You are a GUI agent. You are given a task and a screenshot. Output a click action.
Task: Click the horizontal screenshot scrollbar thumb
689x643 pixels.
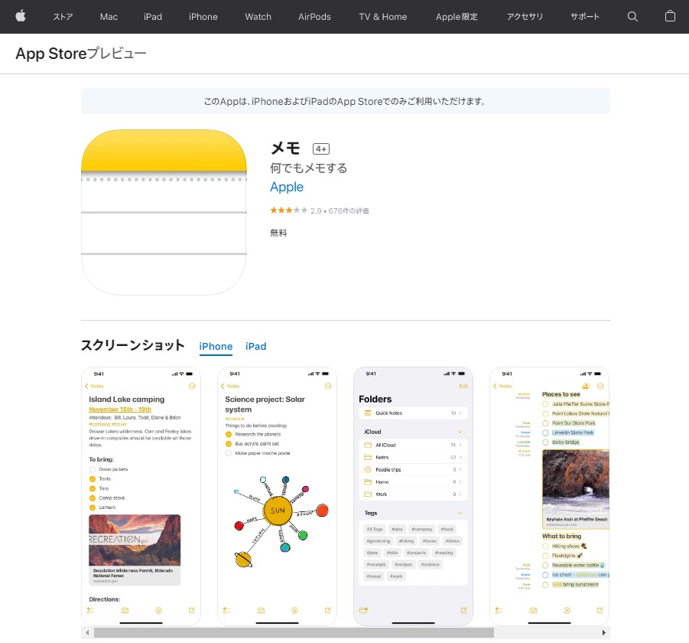tap(294, 632)
